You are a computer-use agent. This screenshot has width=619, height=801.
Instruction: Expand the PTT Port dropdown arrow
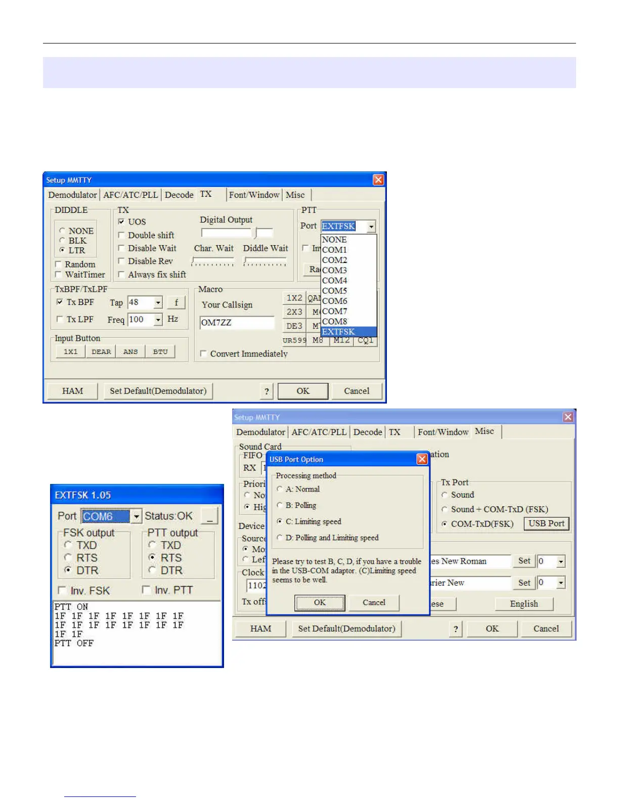(x=371, y=227)
